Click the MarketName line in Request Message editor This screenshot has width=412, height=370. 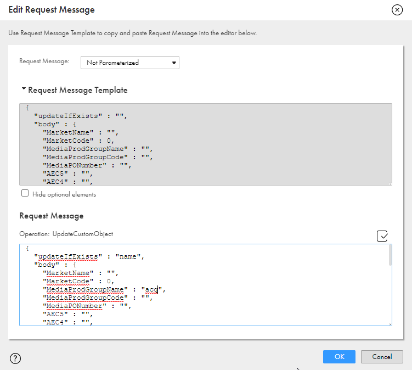click(81, 273)
